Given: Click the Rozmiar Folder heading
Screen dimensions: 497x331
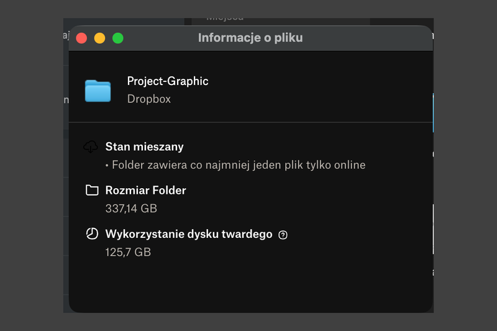Looking at the screenshot, I should [145, 191].
